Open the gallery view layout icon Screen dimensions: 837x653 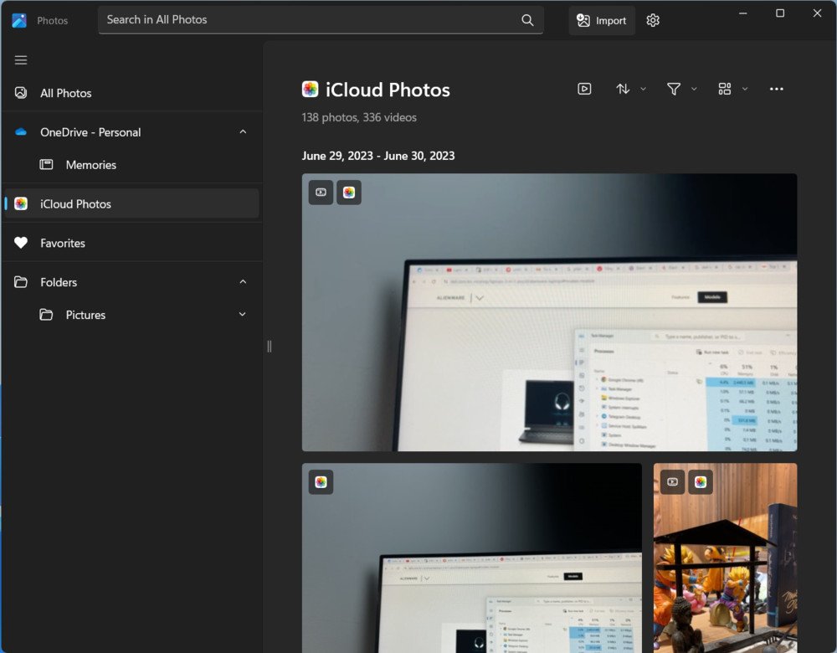(725, 89)
